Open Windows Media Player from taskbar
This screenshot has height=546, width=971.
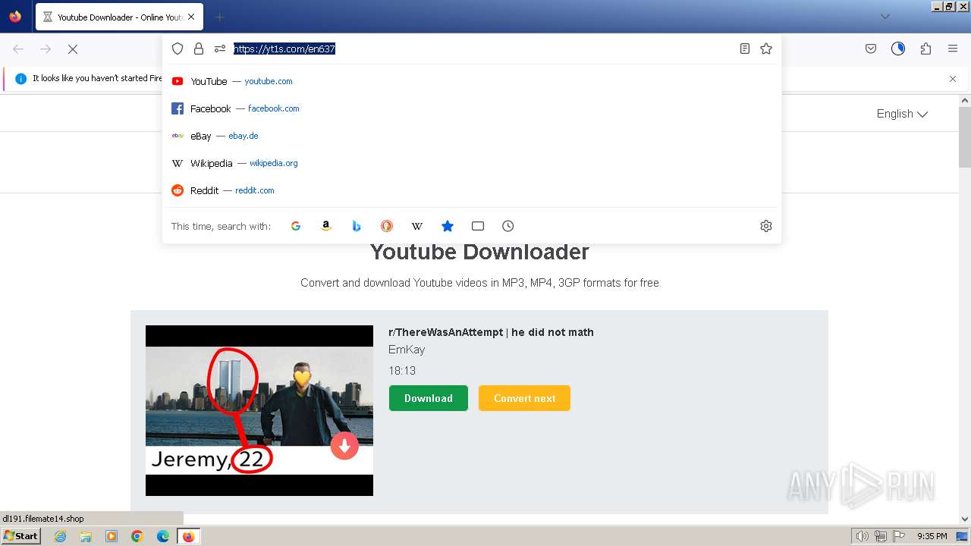point(112,536)
